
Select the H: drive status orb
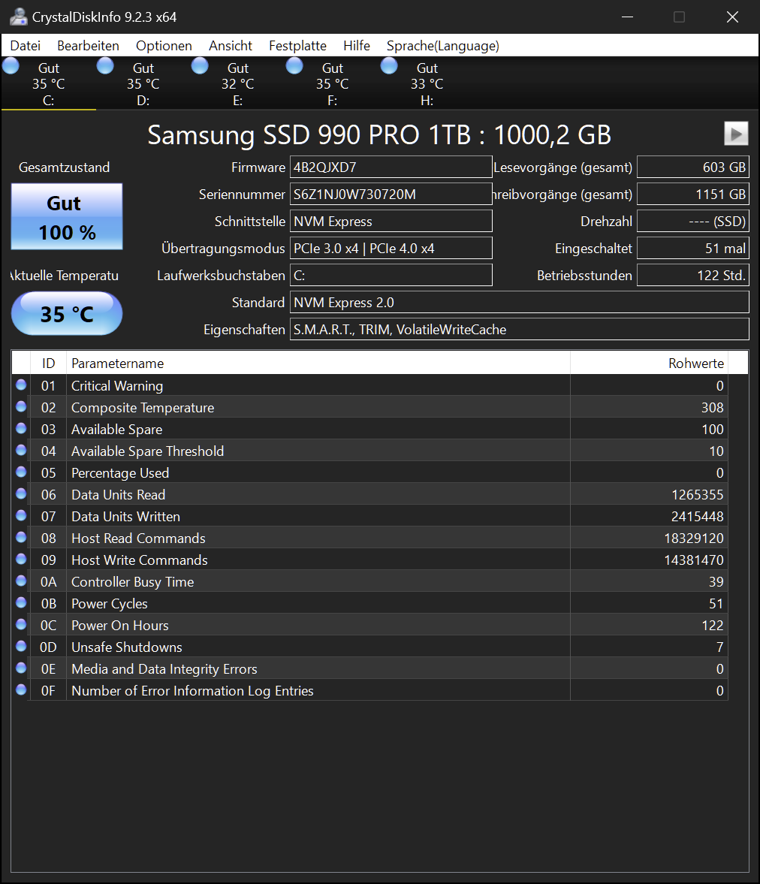[x=389, y=66]
